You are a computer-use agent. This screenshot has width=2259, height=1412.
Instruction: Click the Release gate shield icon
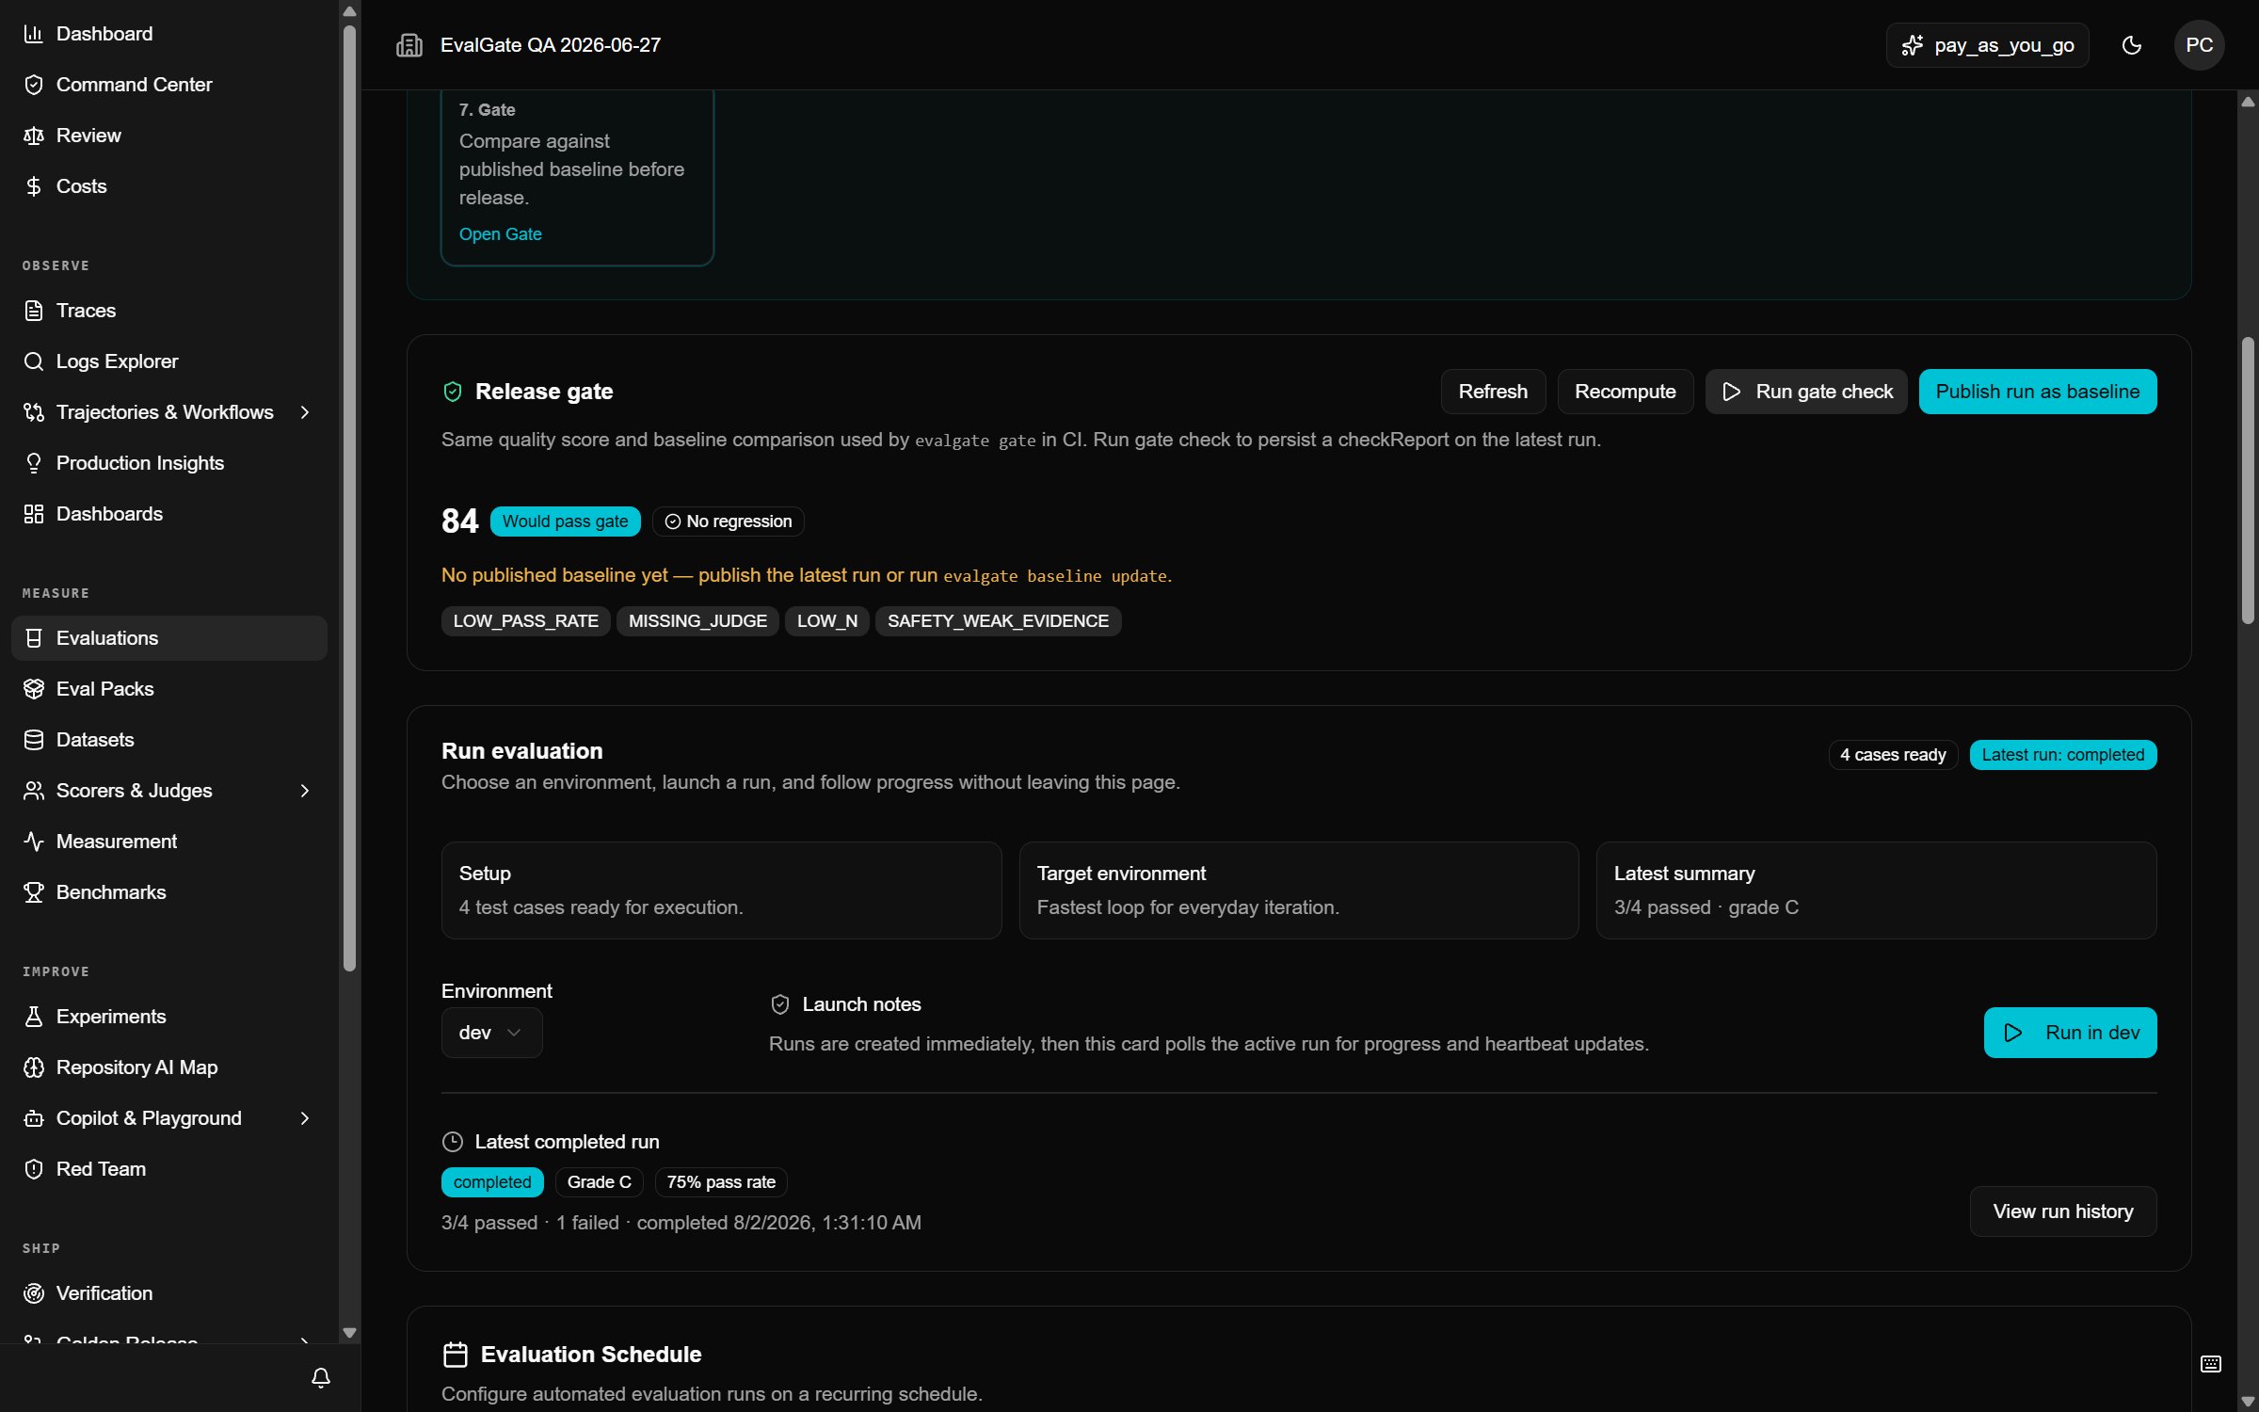[x=453, y=392]
